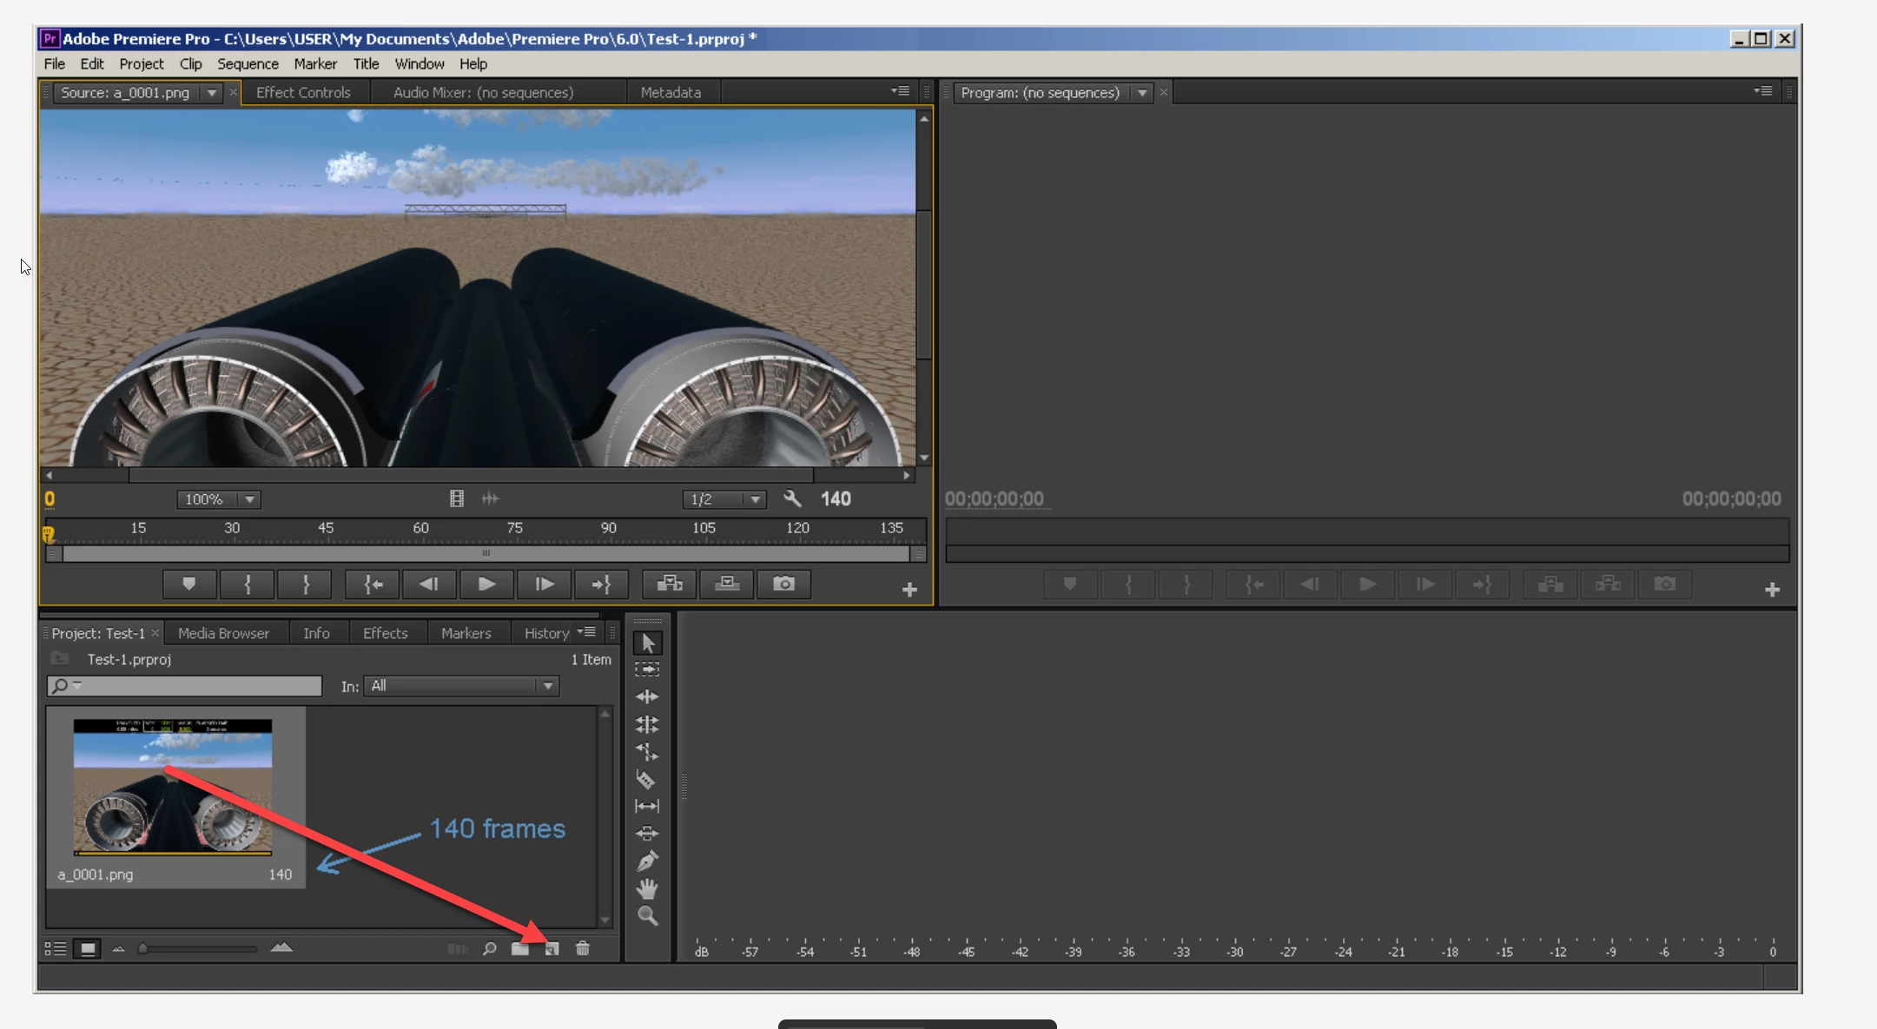This screenshot has height=1029, width=1877.
Task: Select the Razor tool in toolbox
Action: pos(646,779)
